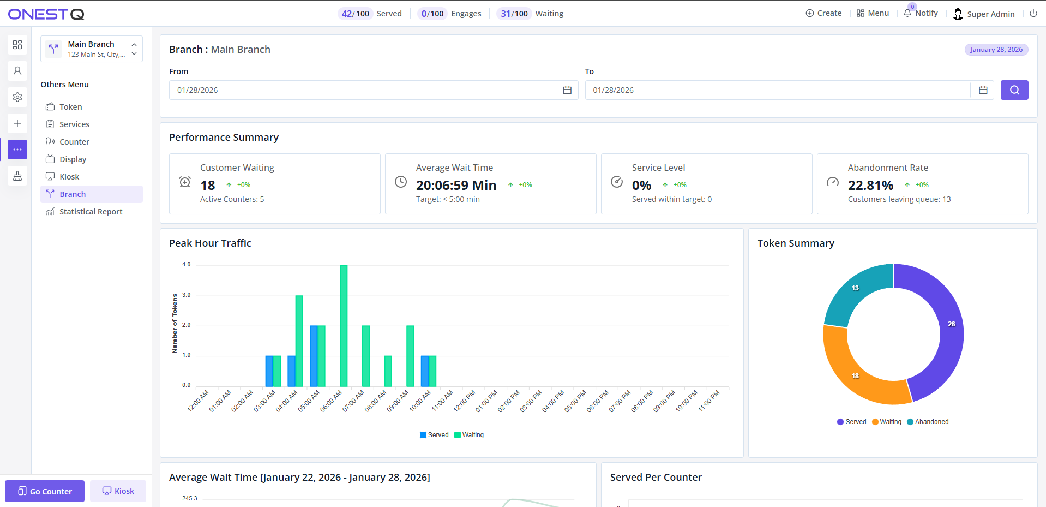The height and width of the screenshot is (507, 1046).
Task: Click the Customer Waiting alarm icon
Action: (x=185, y=182)
